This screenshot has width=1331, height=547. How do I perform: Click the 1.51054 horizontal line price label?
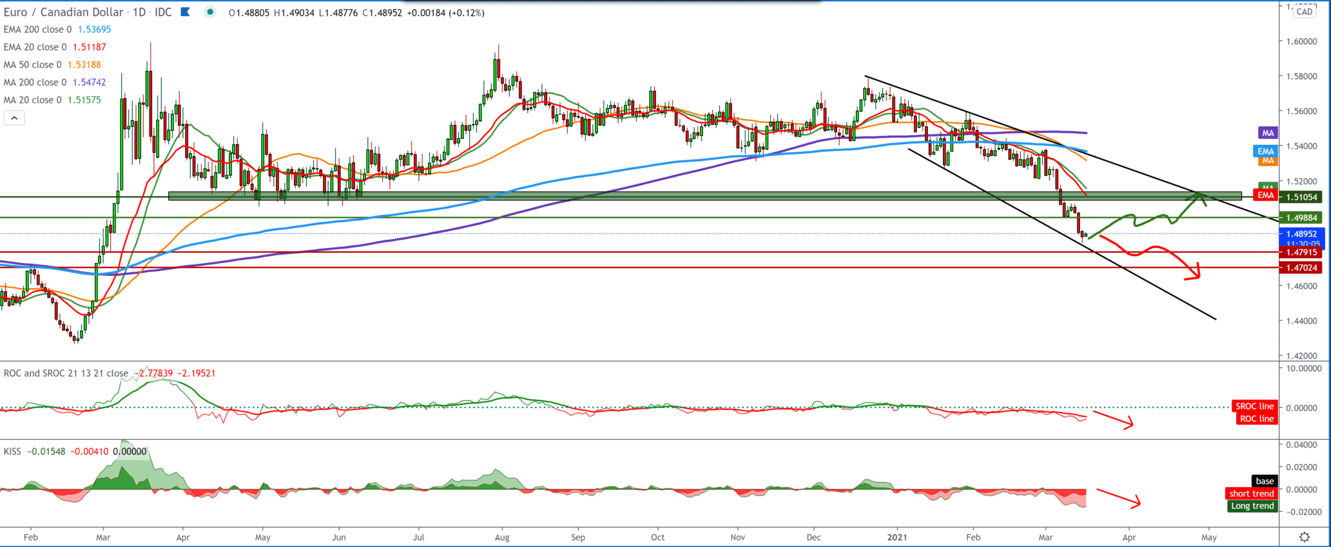click(1302, 197)
